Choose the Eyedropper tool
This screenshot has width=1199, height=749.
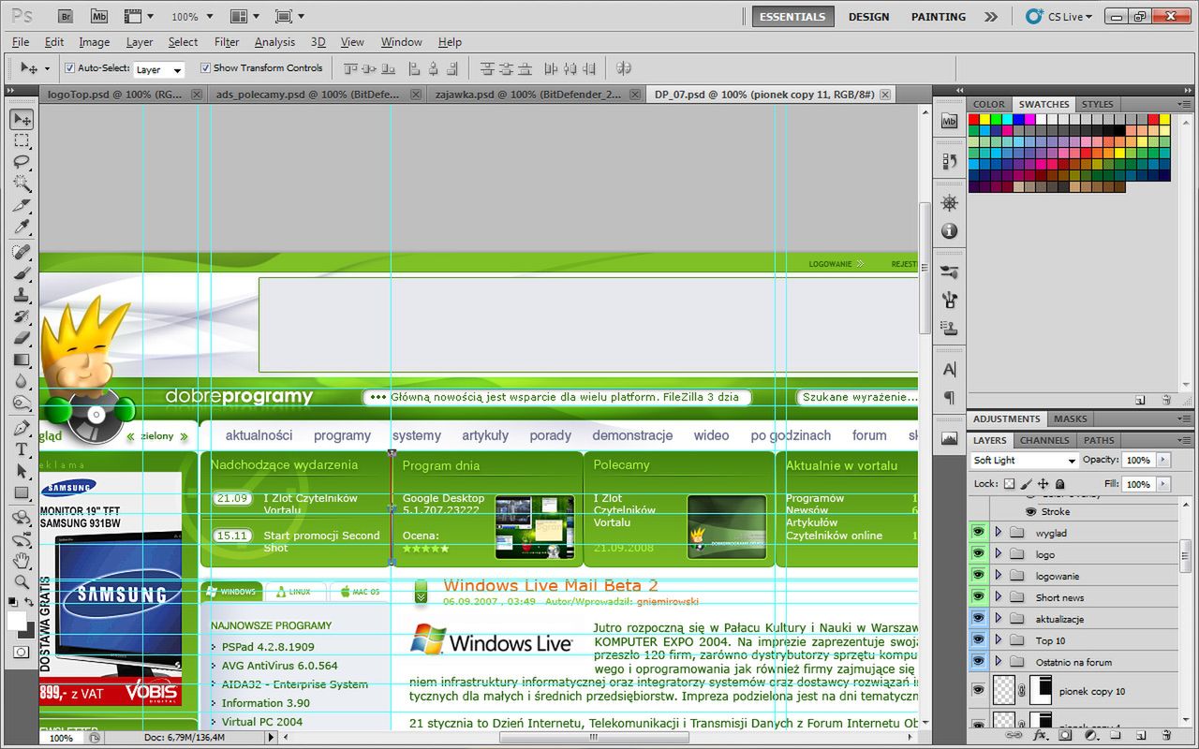[x=22, y=227]
